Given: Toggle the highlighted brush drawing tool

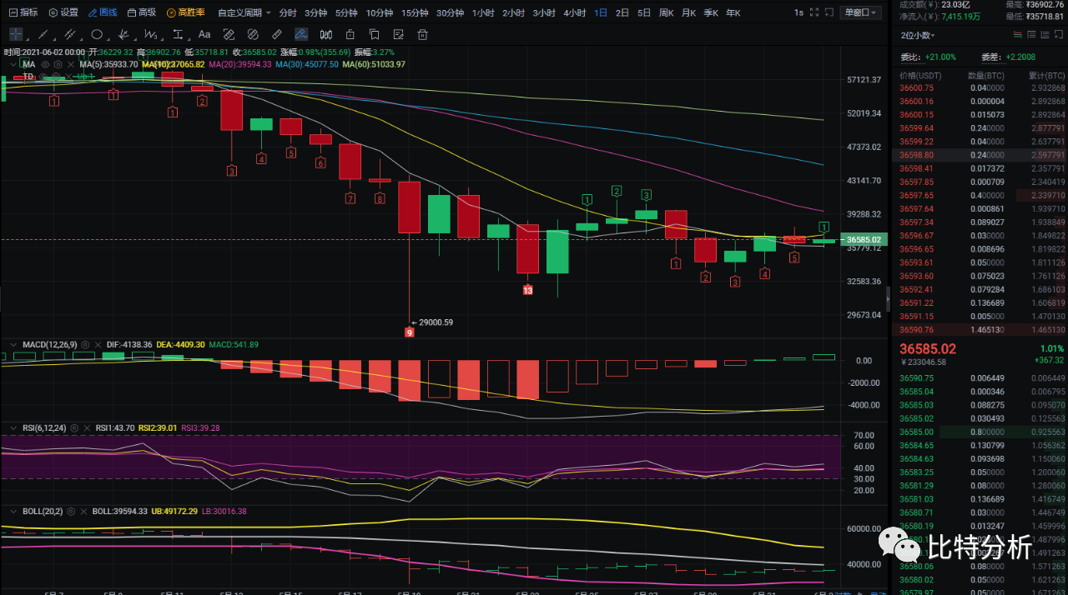Looking at the screenshot, I should (301, 34).
